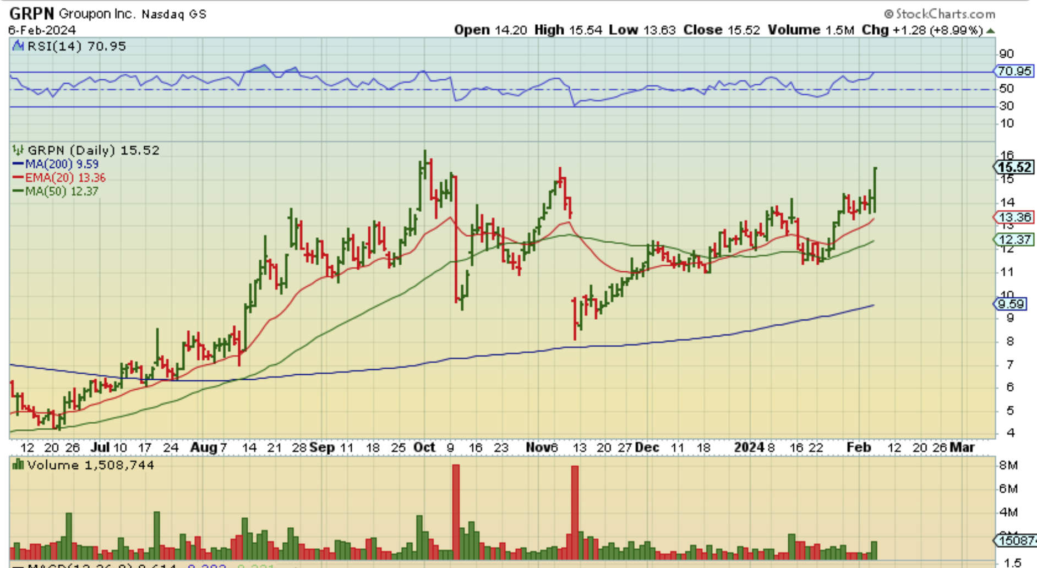Click the latest green price bar reaching 15.52
The image size is (1037, 568).
click(875, 190)
